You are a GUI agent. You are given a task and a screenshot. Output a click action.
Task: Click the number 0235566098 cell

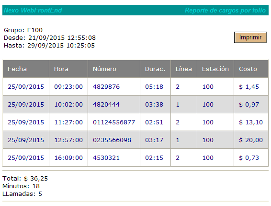click(x=114, y=140)
